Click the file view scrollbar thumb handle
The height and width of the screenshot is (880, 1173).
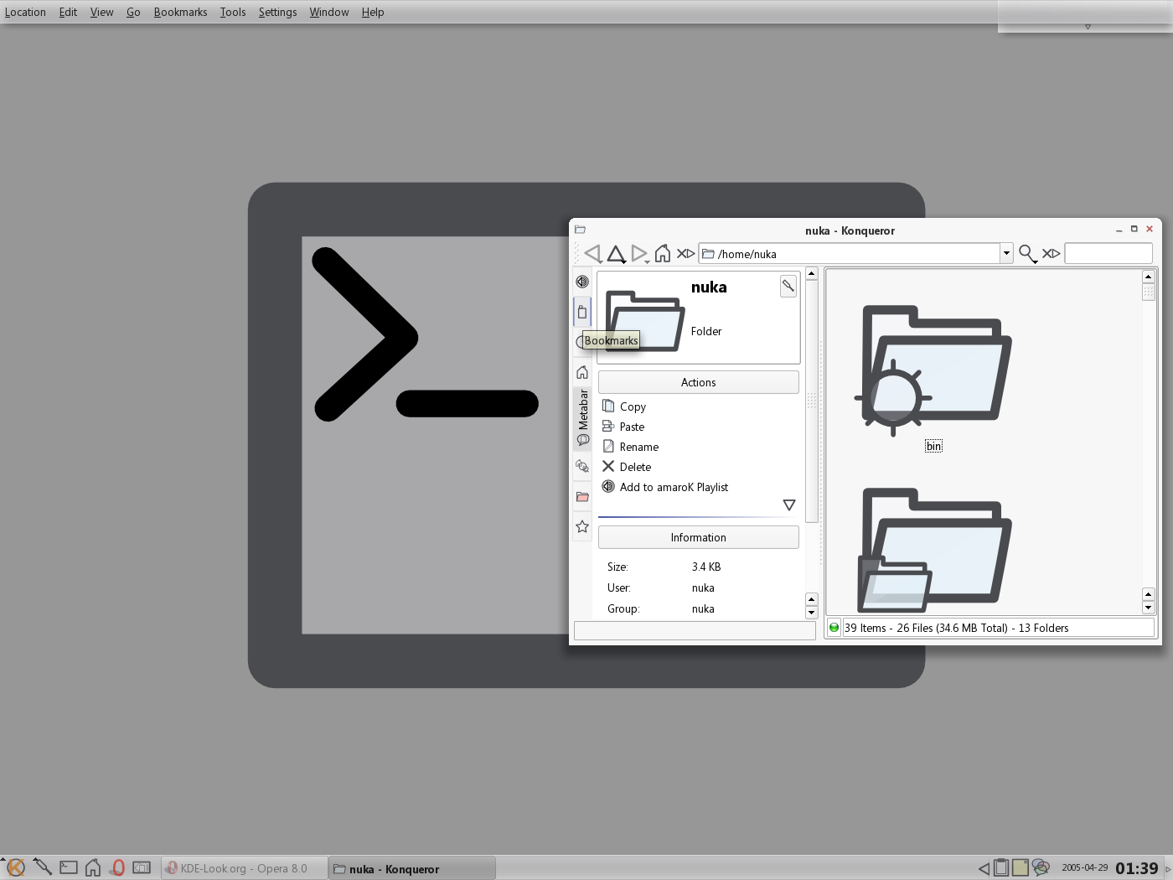pos(1148,292)
